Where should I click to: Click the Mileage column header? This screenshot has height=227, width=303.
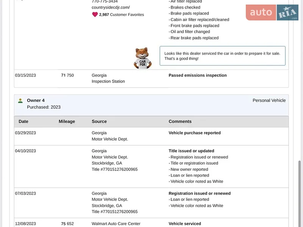(x=67, y=121)
